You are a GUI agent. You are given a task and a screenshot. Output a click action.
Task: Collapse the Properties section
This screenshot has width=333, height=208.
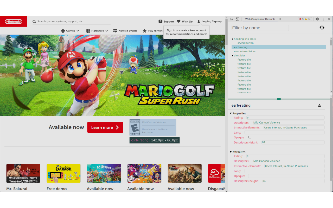click(230, 113)
